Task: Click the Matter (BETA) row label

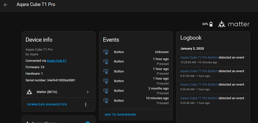Action: click(47, 92)
